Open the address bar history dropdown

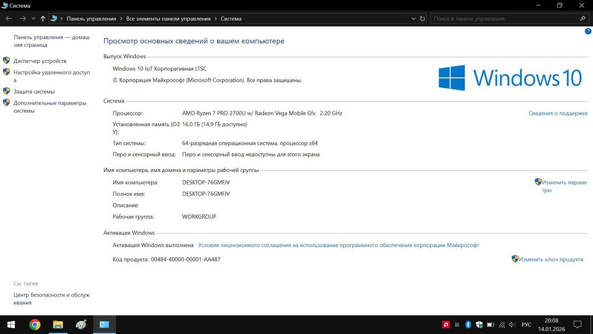tap(413, 18)
